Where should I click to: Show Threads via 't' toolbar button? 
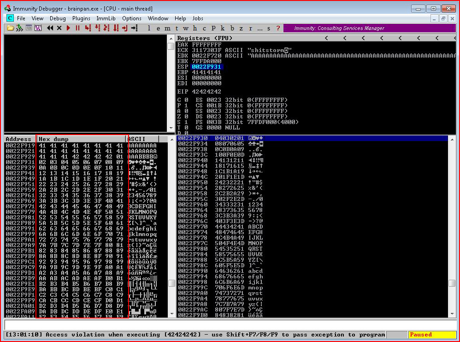[177, 28]
